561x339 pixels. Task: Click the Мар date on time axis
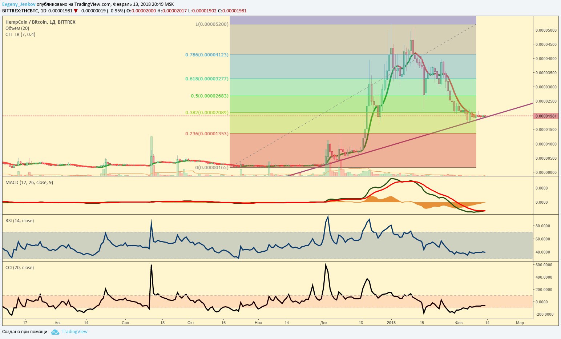(520, 323)
